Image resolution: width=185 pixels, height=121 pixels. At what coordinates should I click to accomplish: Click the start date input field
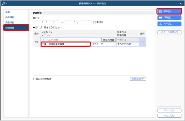47,22
